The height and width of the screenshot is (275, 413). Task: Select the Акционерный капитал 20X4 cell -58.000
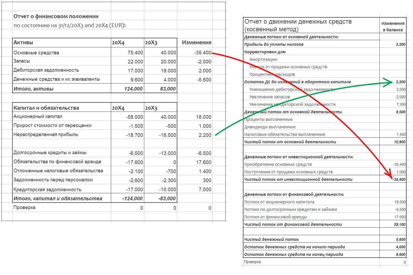coord(134,117)
